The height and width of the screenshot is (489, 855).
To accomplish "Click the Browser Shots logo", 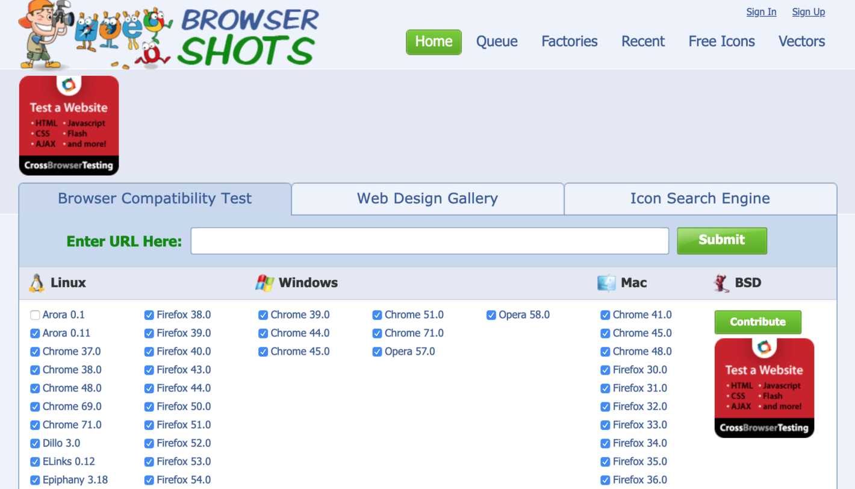I will [x=169, y=35].
